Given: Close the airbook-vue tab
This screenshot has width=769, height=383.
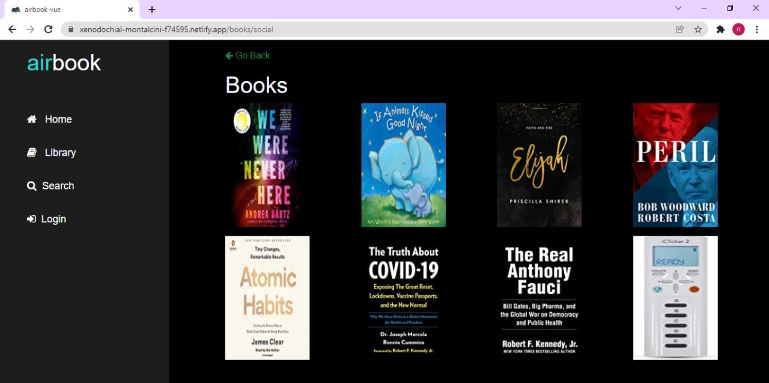Looking at the screenshot, I should [130, 10].
